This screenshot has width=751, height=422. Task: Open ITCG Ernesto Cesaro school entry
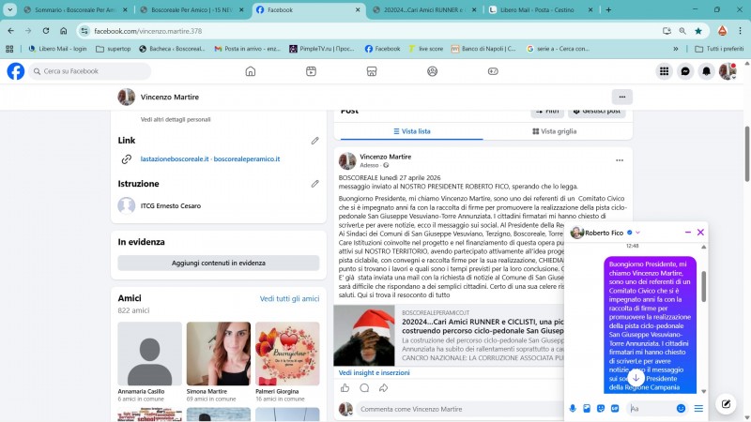(171, 205)
